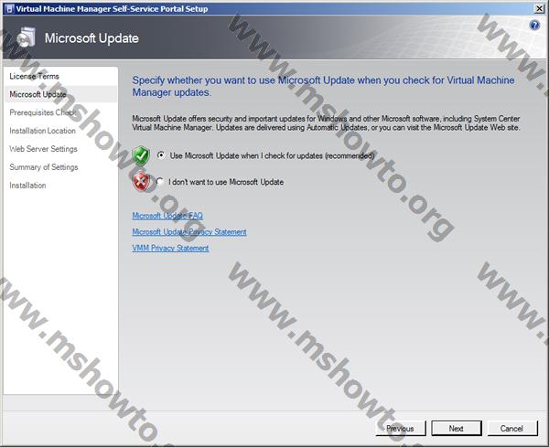The width and height of the screenshot is (549, 447).
Task: Open Prerequisites Check step
Action: point(42,112)
